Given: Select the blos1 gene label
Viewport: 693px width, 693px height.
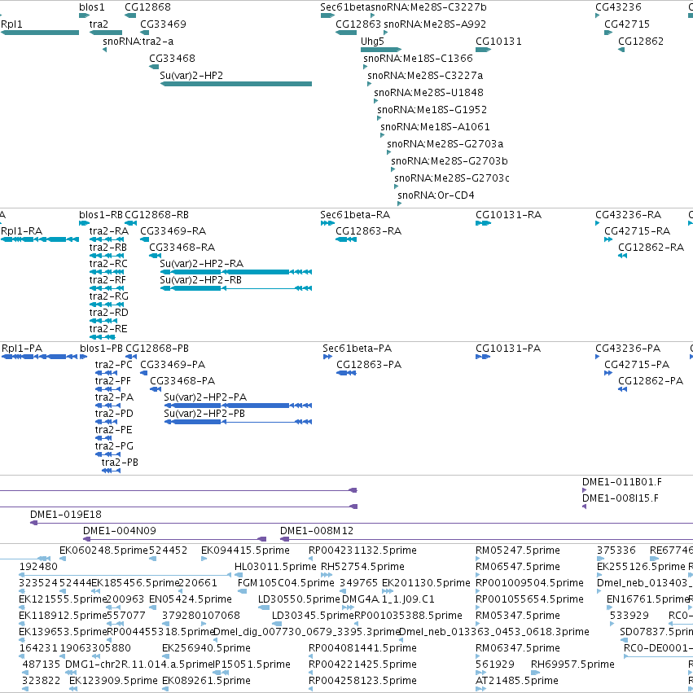Looking at the screenshot, I should (x=92, y=7).
